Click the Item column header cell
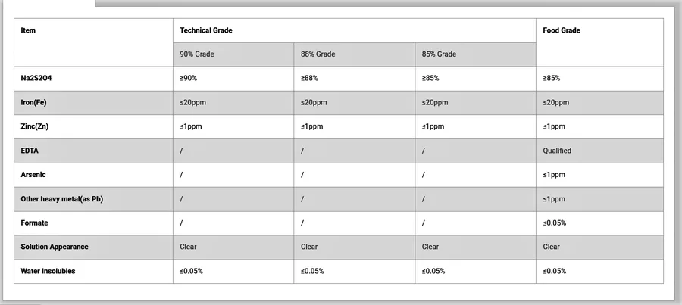This screenshot has width=682, height=305. 93,42
